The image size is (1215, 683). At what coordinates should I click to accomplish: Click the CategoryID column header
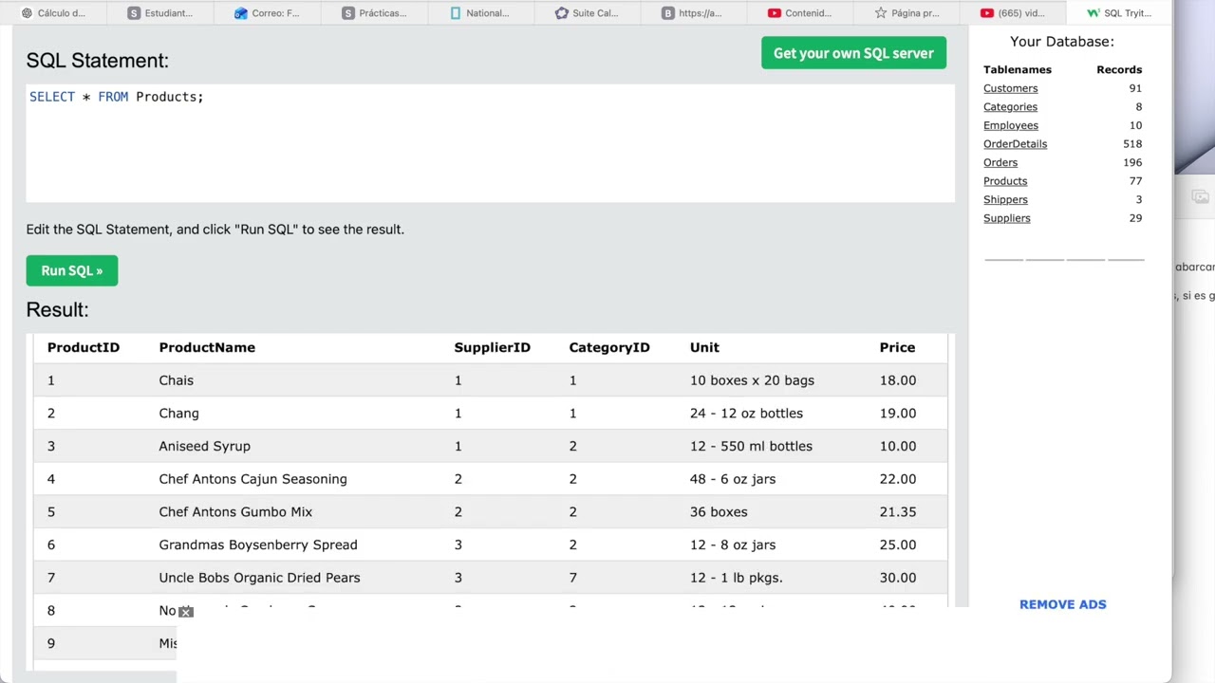pyautogui.click(x=609, y=347)
